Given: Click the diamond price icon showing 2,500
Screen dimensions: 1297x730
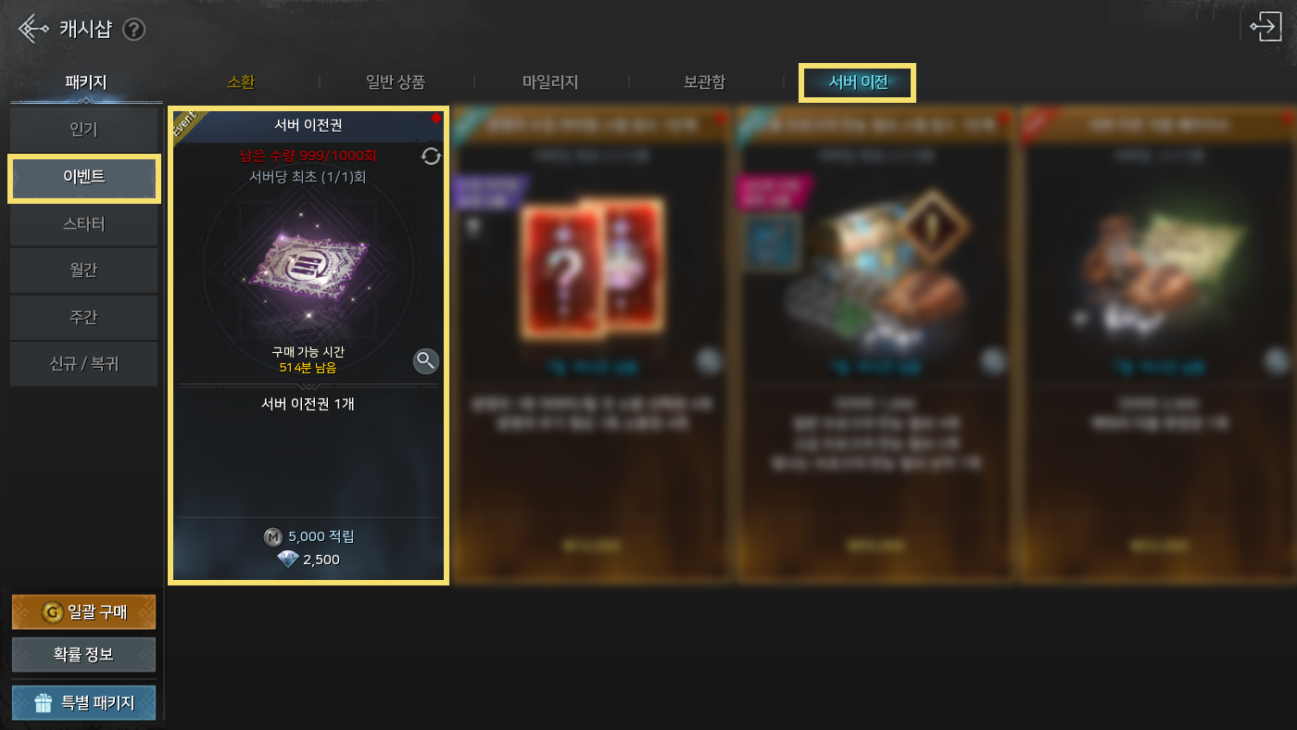Looking at the screenshot, I should [288, 560].
